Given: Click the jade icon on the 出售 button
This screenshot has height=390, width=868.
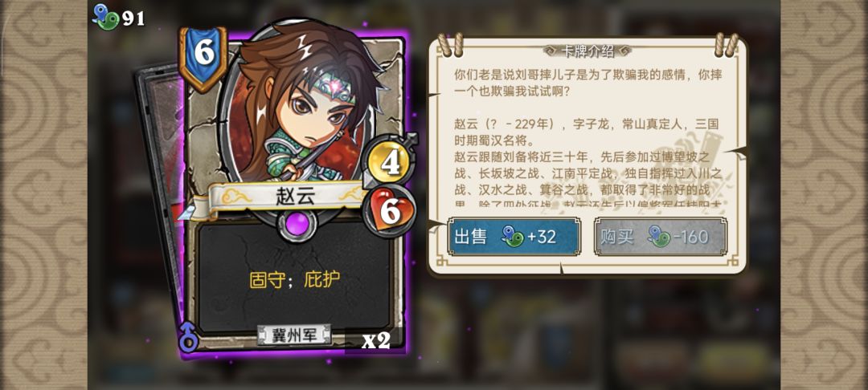Looking at the screenshot, I should coord(513,237).
